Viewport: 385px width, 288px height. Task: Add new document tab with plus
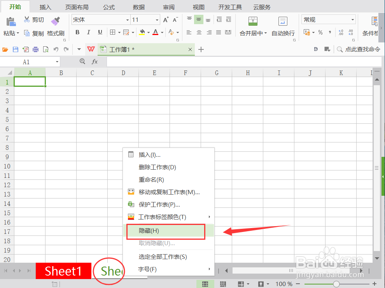201,49
